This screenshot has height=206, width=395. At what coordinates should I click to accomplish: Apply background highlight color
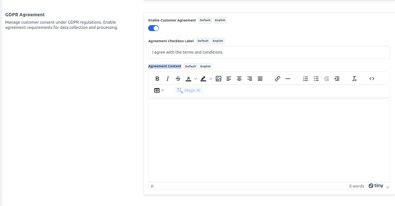(203, 79)
